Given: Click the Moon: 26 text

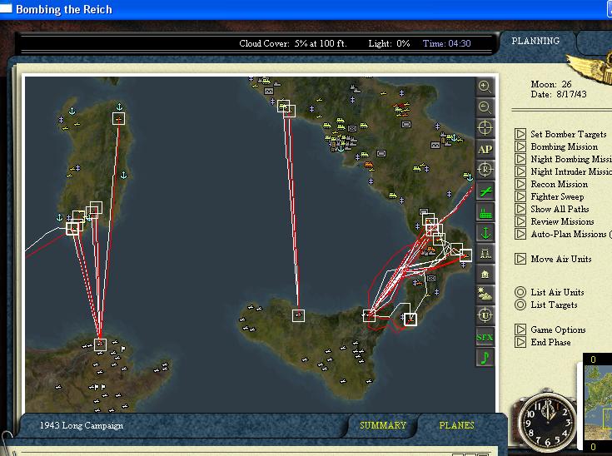Looking at the screenshot, I should pyautogui.click(x=550, y=84).
